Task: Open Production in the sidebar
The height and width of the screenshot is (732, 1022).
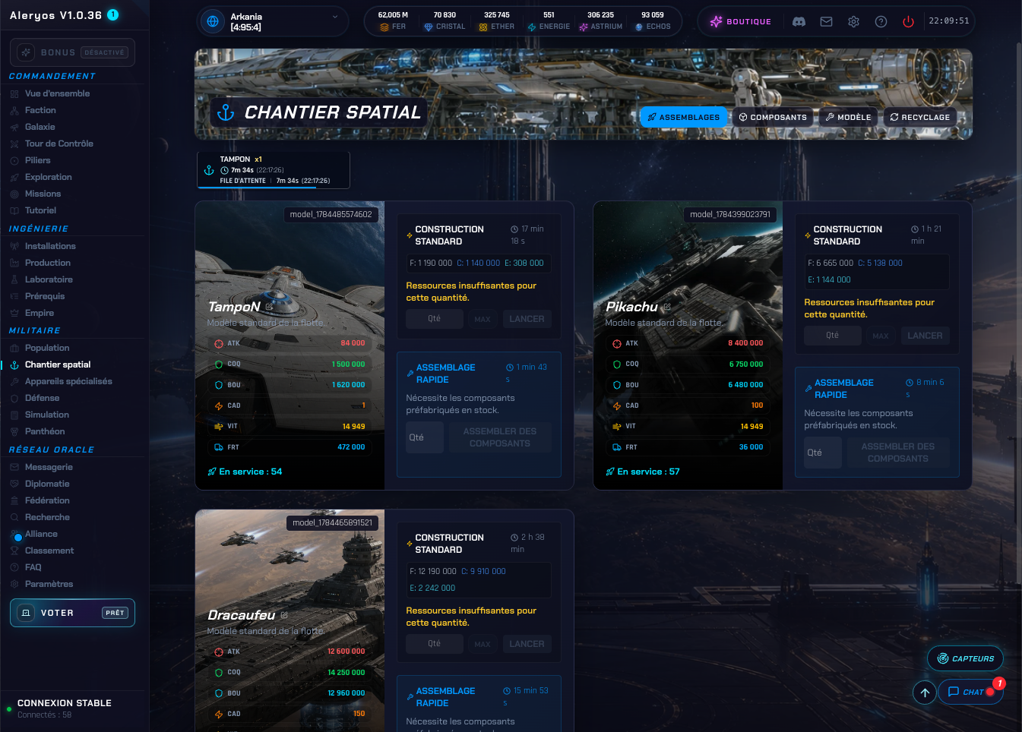Action: (x=47, y=263)
